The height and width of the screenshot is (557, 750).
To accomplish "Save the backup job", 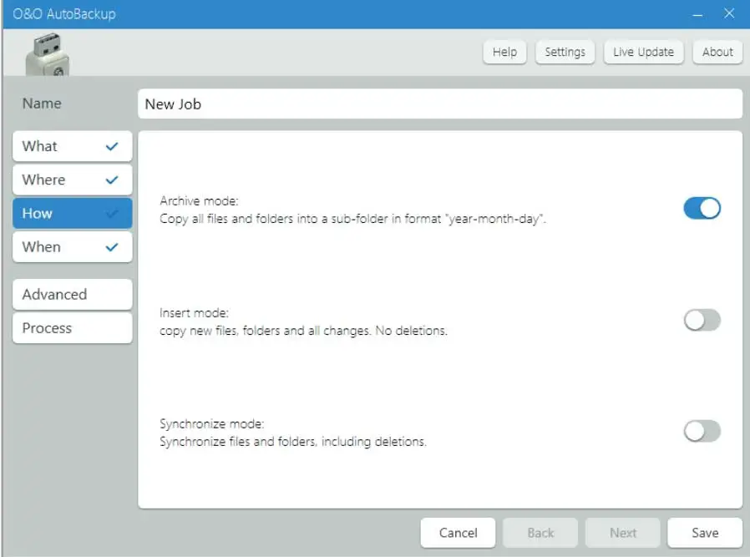I will tap(705, 533).
